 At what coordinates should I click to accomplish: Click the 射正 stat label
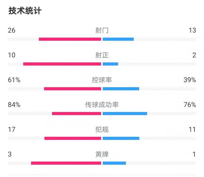tap(102, 55)
